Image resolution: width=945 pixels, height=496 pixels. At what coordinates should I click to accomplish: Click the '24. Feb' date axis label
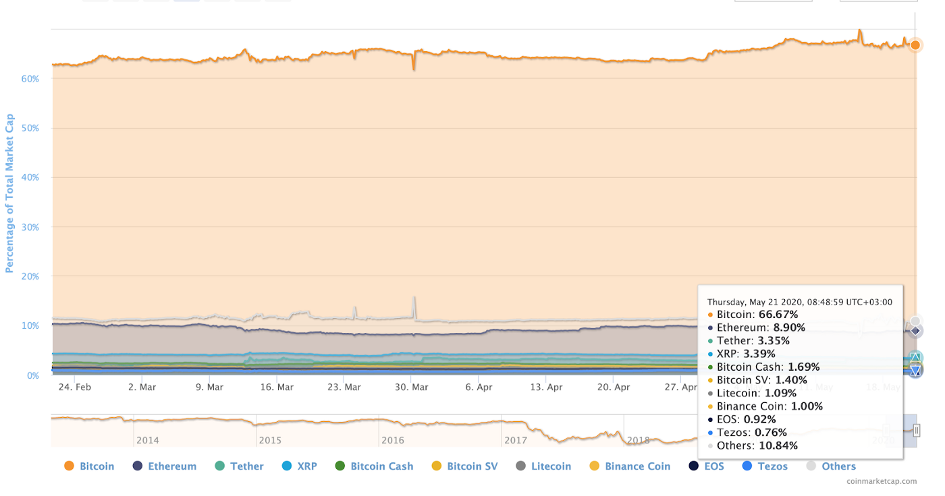point(74,387)
